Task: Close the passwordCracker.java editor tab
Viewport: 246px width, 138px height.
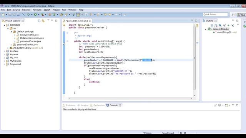Action: click(x=90, y=21)
